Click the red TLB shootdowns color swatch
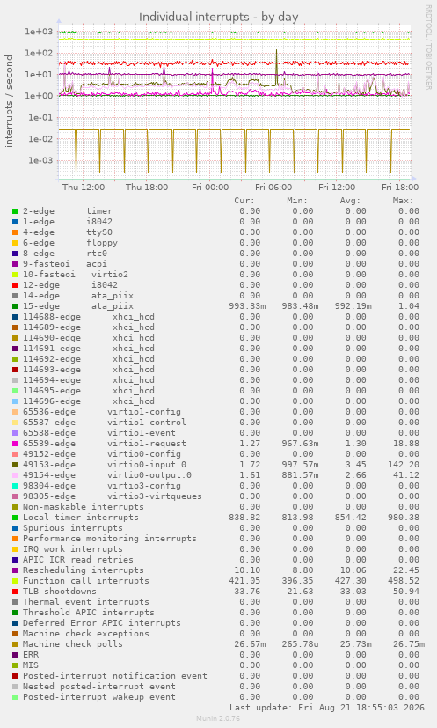 click(x=15, y=592)
